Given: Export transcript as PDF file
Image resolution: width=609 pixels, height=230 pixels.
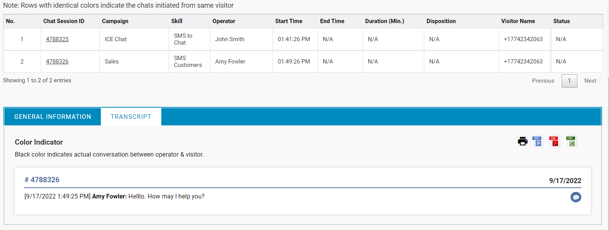Looking at the screenshot, I should click(x=554, y=142).
